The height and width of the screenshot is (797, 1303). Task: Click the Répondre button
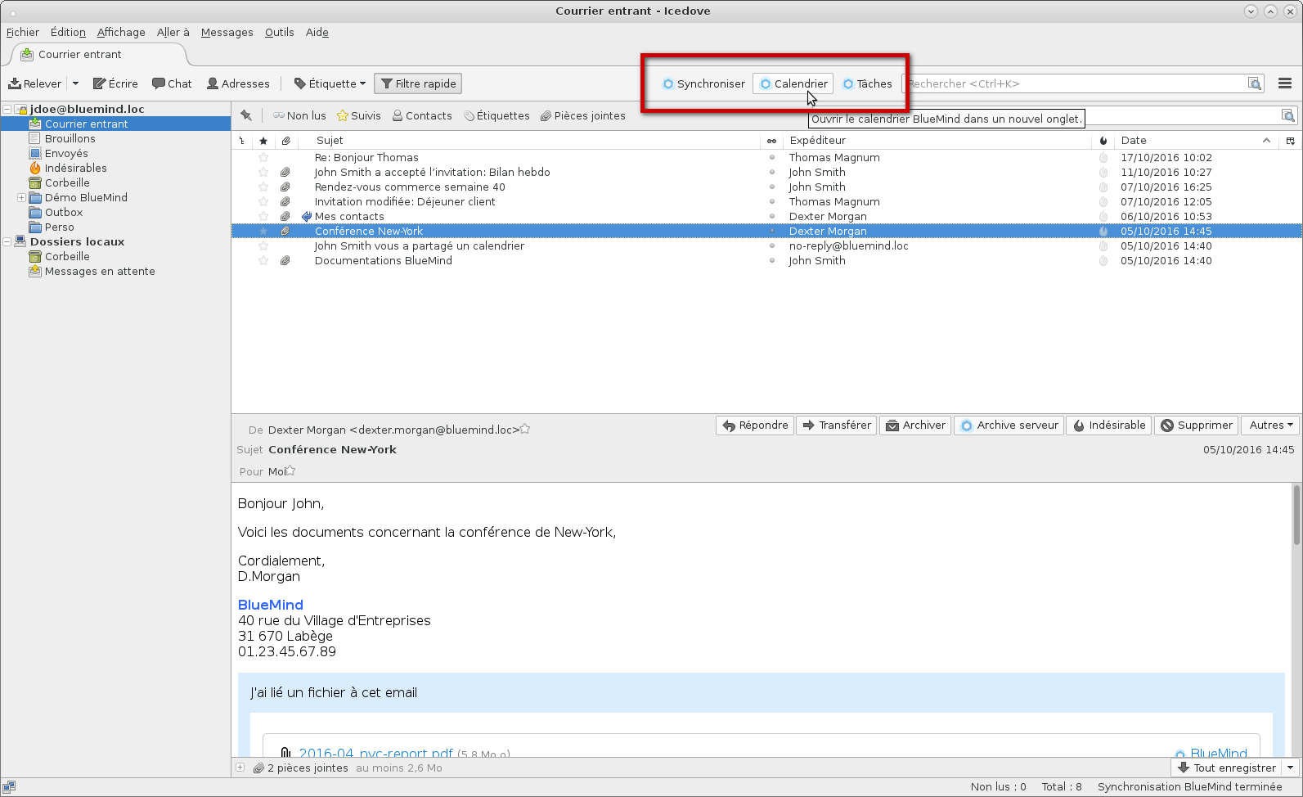click(755, 425)
